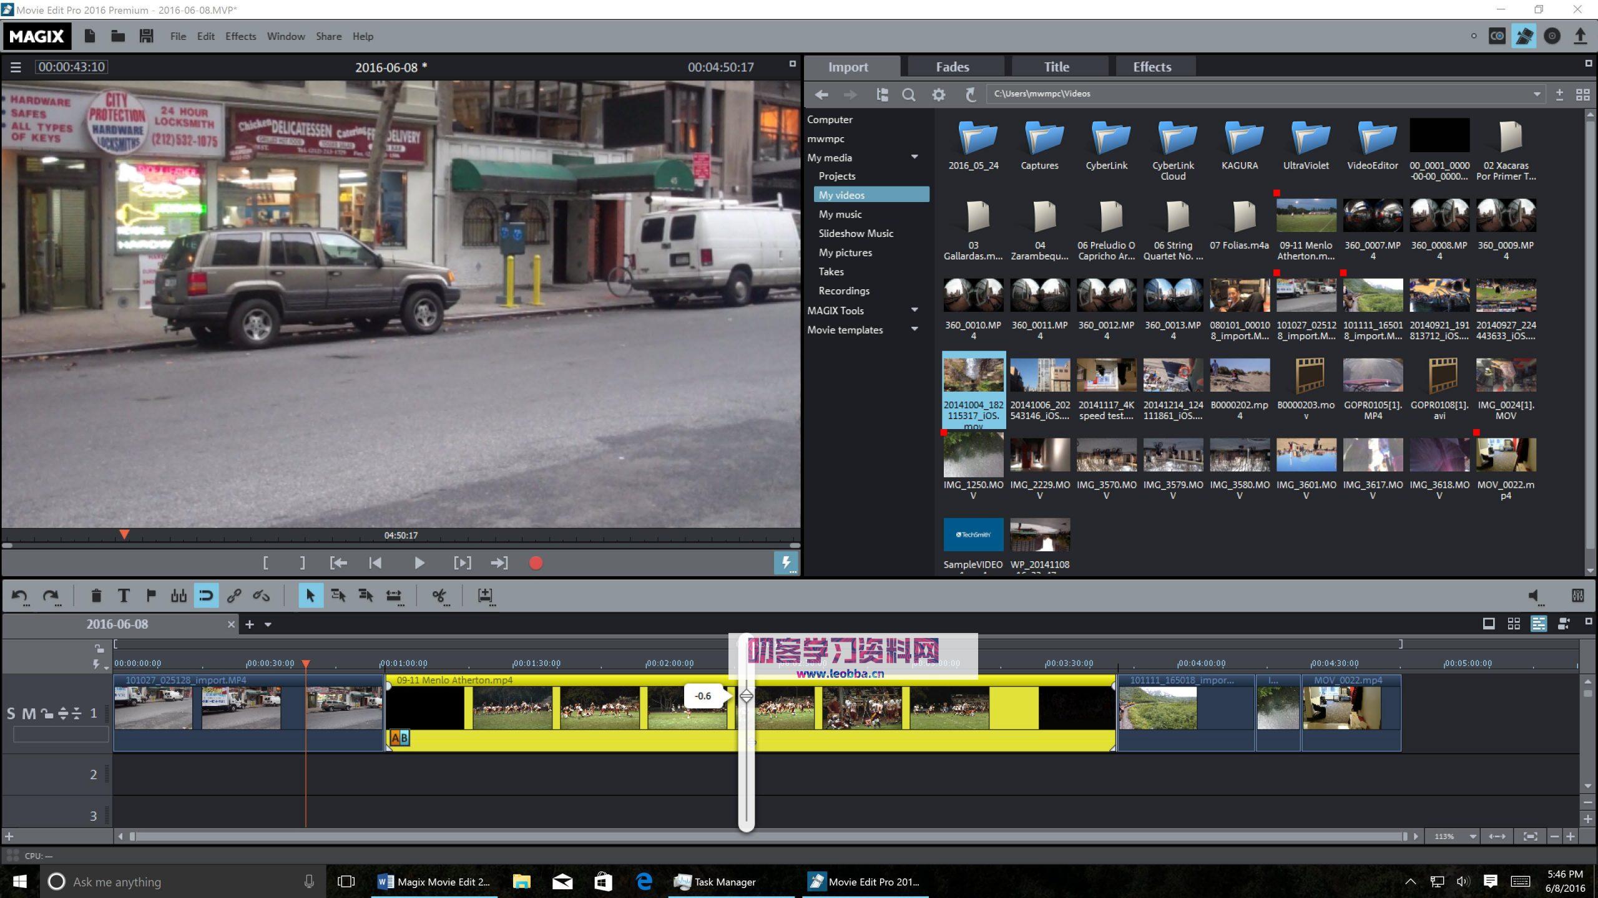This screenshot has height=898, width=1598.
Task: Switch to scene overview grid icon
Action: (x=1514, y=624)
